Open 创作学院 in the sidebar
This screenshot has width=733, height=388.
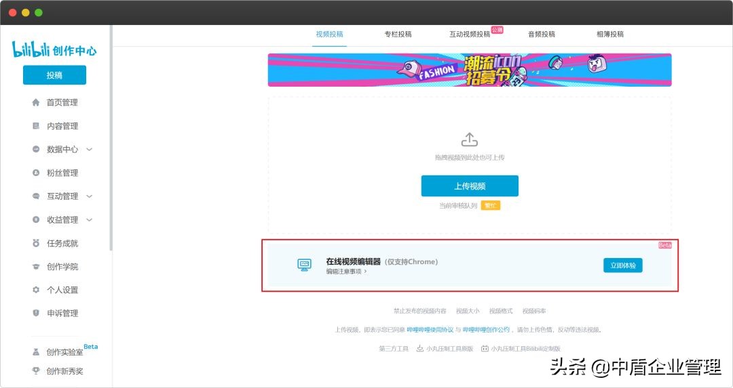(62, 267)
